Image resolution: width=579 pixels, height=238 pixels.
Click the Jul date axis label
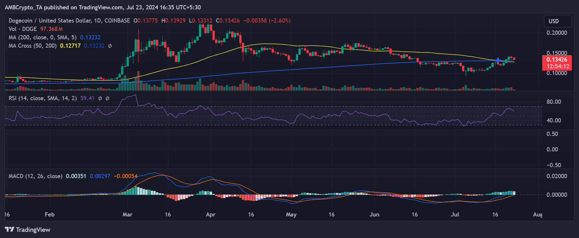pos(455,214)
